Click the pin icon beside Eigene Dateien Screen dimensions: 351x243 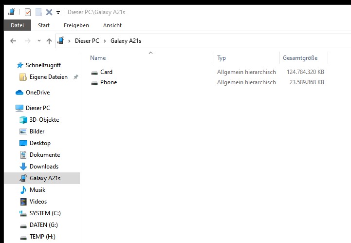click(76, 77)
